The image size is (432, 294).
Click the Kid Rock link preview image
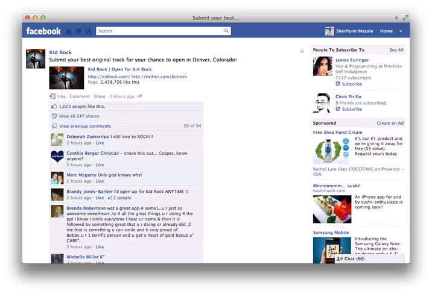pyautogui.click(x=67, y=78)
